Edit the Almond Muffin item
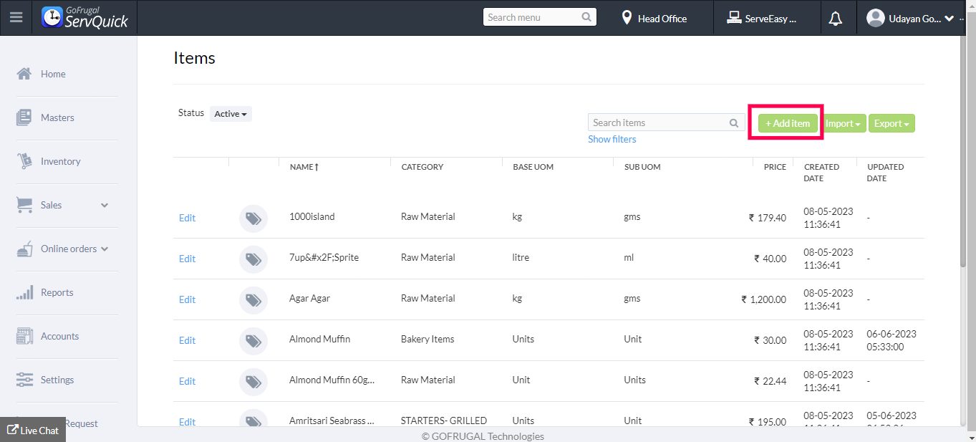The image size is (976, 442). coord(187,340)
